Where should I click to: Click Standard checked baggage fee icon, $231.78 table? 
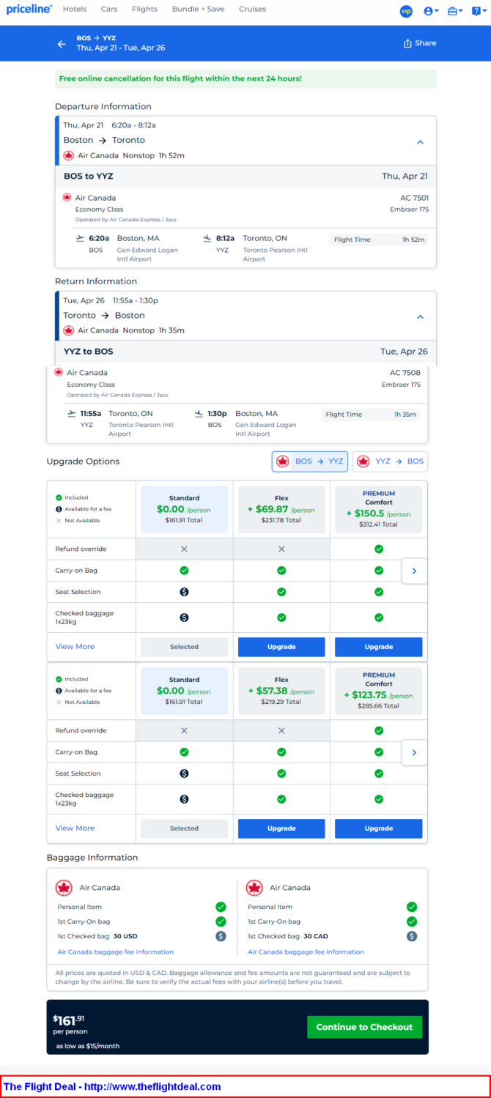tap(184, 617)
